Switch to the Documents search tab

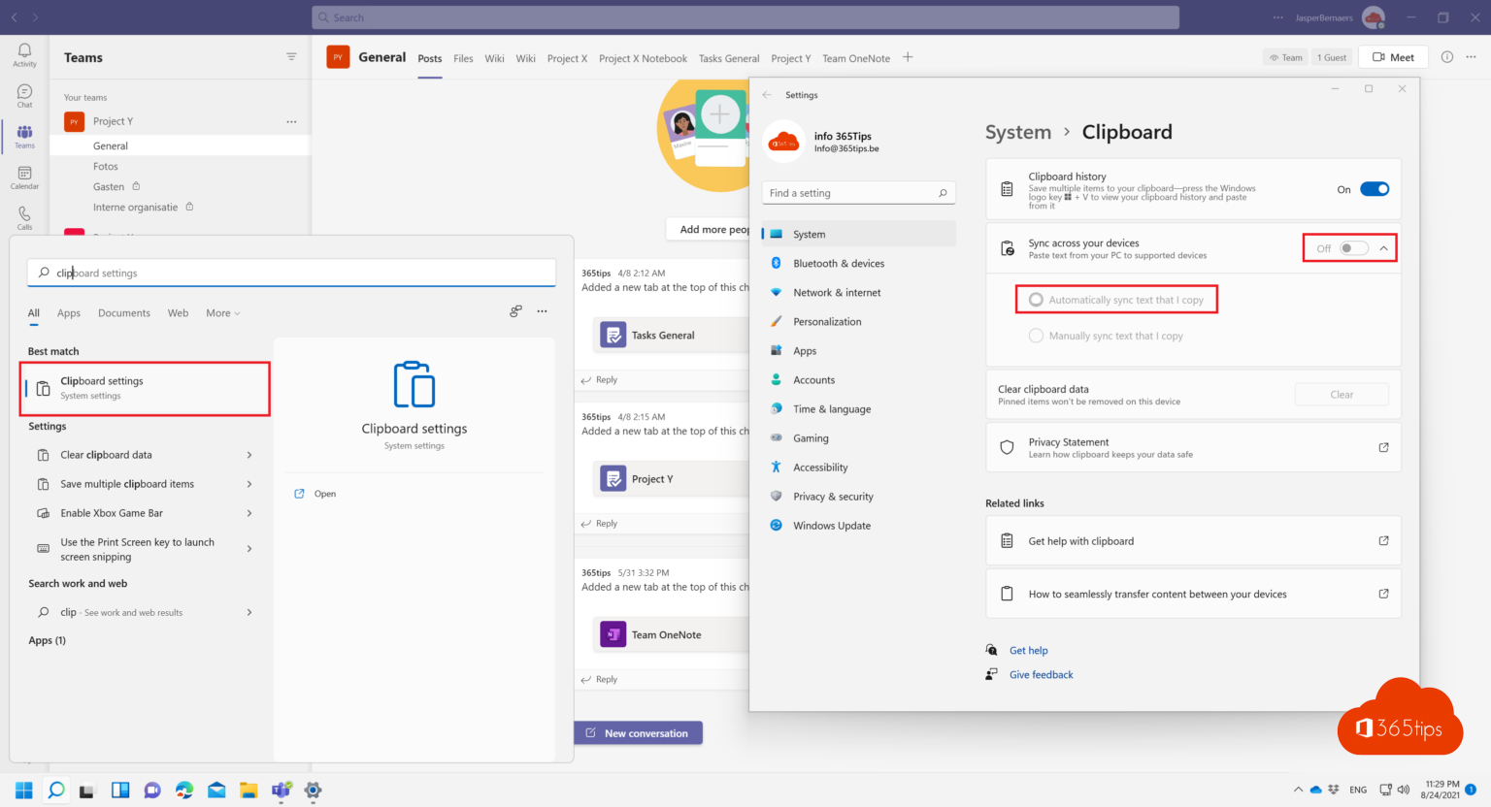point(123,312)
